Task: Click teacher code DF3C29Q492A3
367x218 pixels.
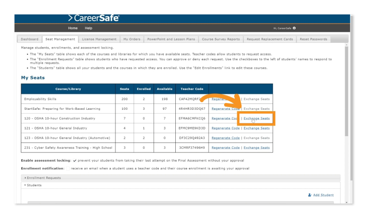Action: tap(192, 138)
